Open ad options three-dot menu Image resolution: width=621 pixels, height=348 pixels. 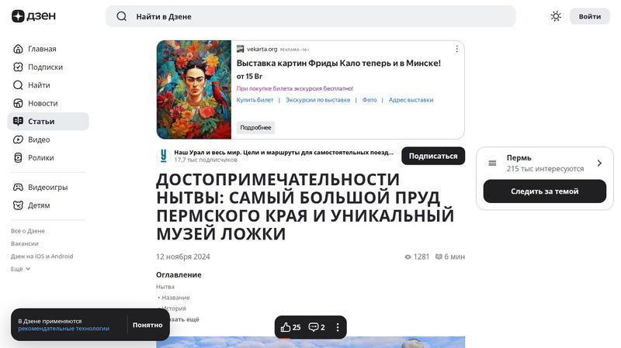(x=456, y=49)
